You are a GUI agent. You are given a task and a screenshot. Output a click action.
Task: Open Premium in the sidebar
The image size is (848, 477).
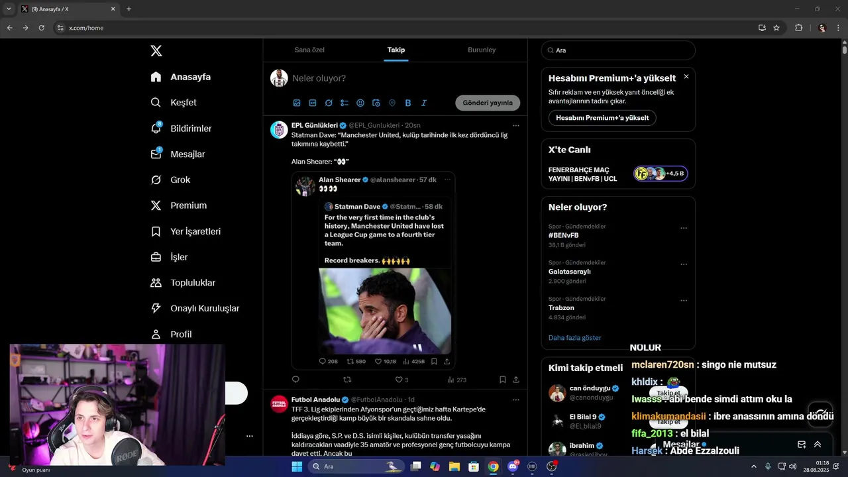coord(179,205)
